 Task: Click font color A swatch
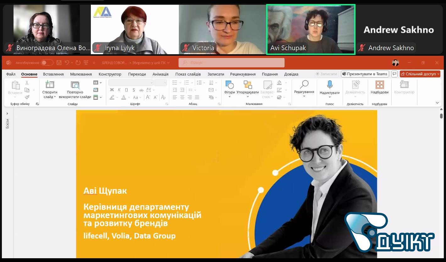(124, 97)
